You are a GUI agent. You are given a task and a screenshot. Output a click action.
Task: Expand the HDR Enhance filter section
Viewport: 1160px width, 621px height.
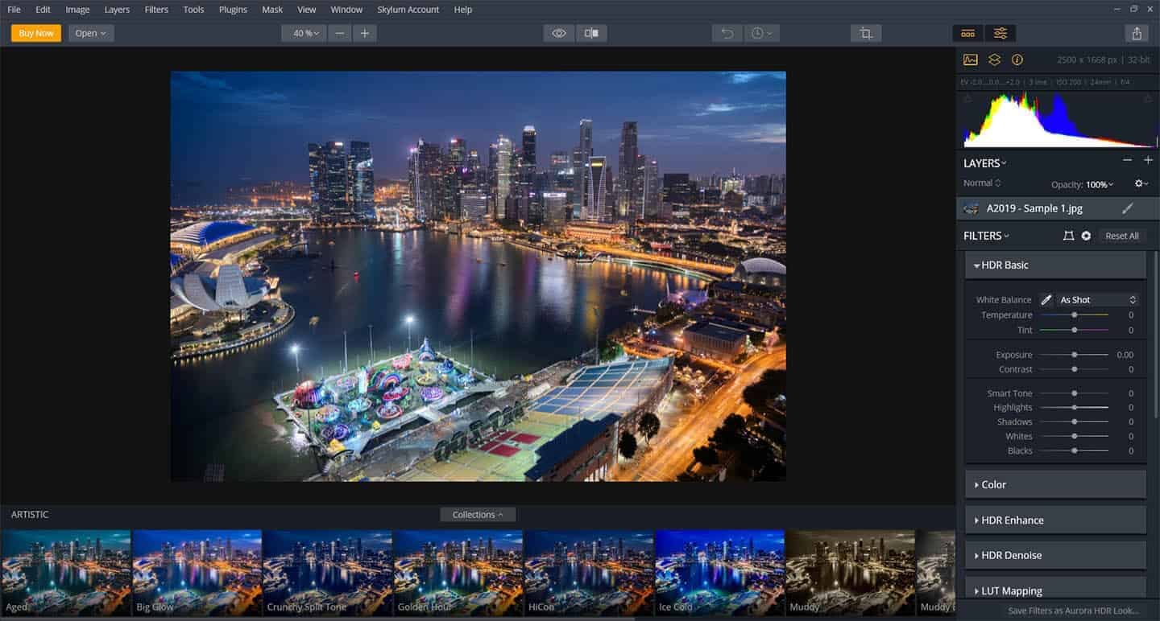click(x=1055, y=520)
